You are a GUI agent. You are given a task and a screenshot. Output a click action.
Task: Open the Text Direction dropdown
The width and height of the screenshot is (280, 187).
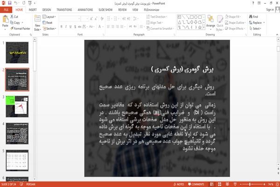157,17
